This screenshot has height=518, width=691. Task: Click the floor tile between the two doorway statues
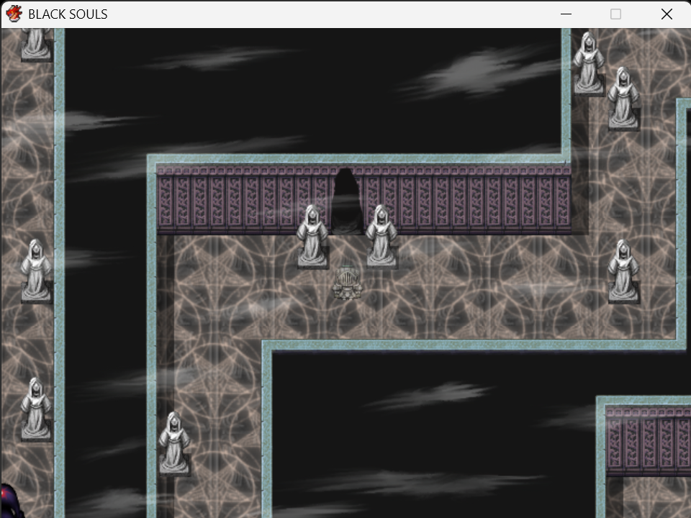(347, 252)
